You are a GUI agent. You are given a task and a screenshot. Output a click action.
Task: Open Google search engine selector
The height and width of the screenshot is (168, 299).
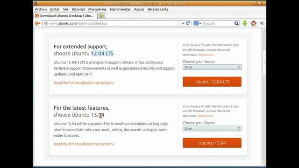click(198, 23)
